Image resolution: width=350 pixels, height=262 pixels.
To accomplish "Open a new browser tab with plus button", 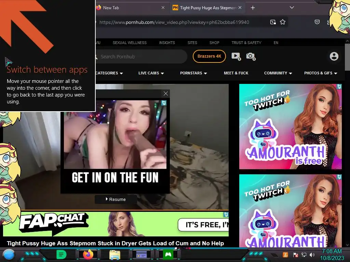I will (x=253, y=8).
